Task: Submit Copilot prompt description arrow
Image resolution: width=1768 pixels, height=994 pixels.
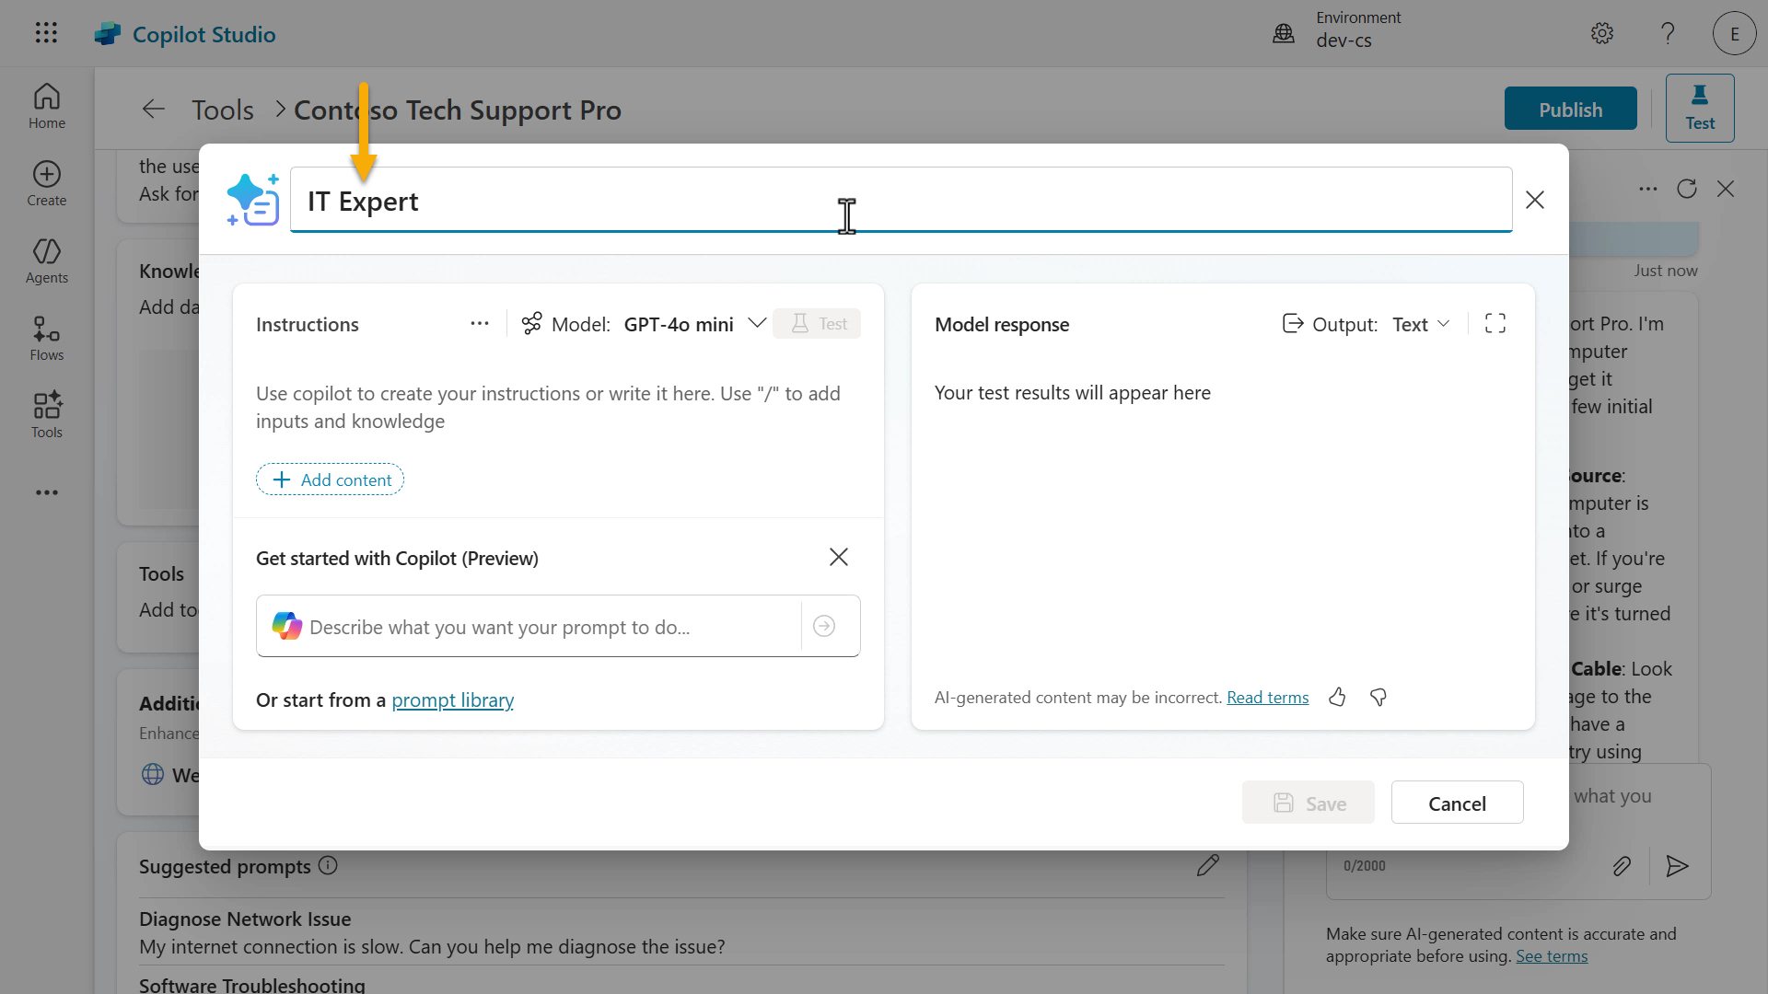Action: pos(824,626)
